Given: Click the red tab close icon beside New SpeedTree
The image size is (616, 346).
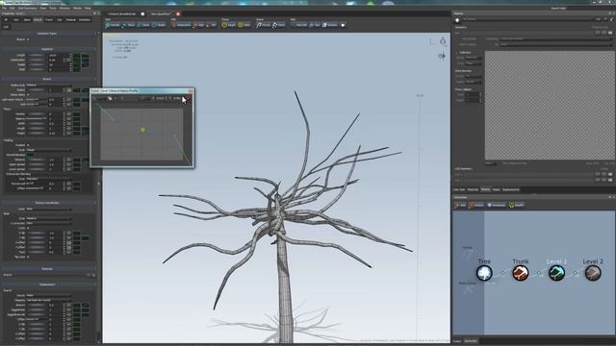Looking at the screenshot, I should [178, 13].
